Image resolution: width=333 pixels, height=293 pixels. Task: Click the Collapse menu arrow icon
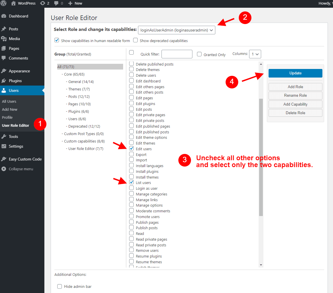(x=4, y=169)
